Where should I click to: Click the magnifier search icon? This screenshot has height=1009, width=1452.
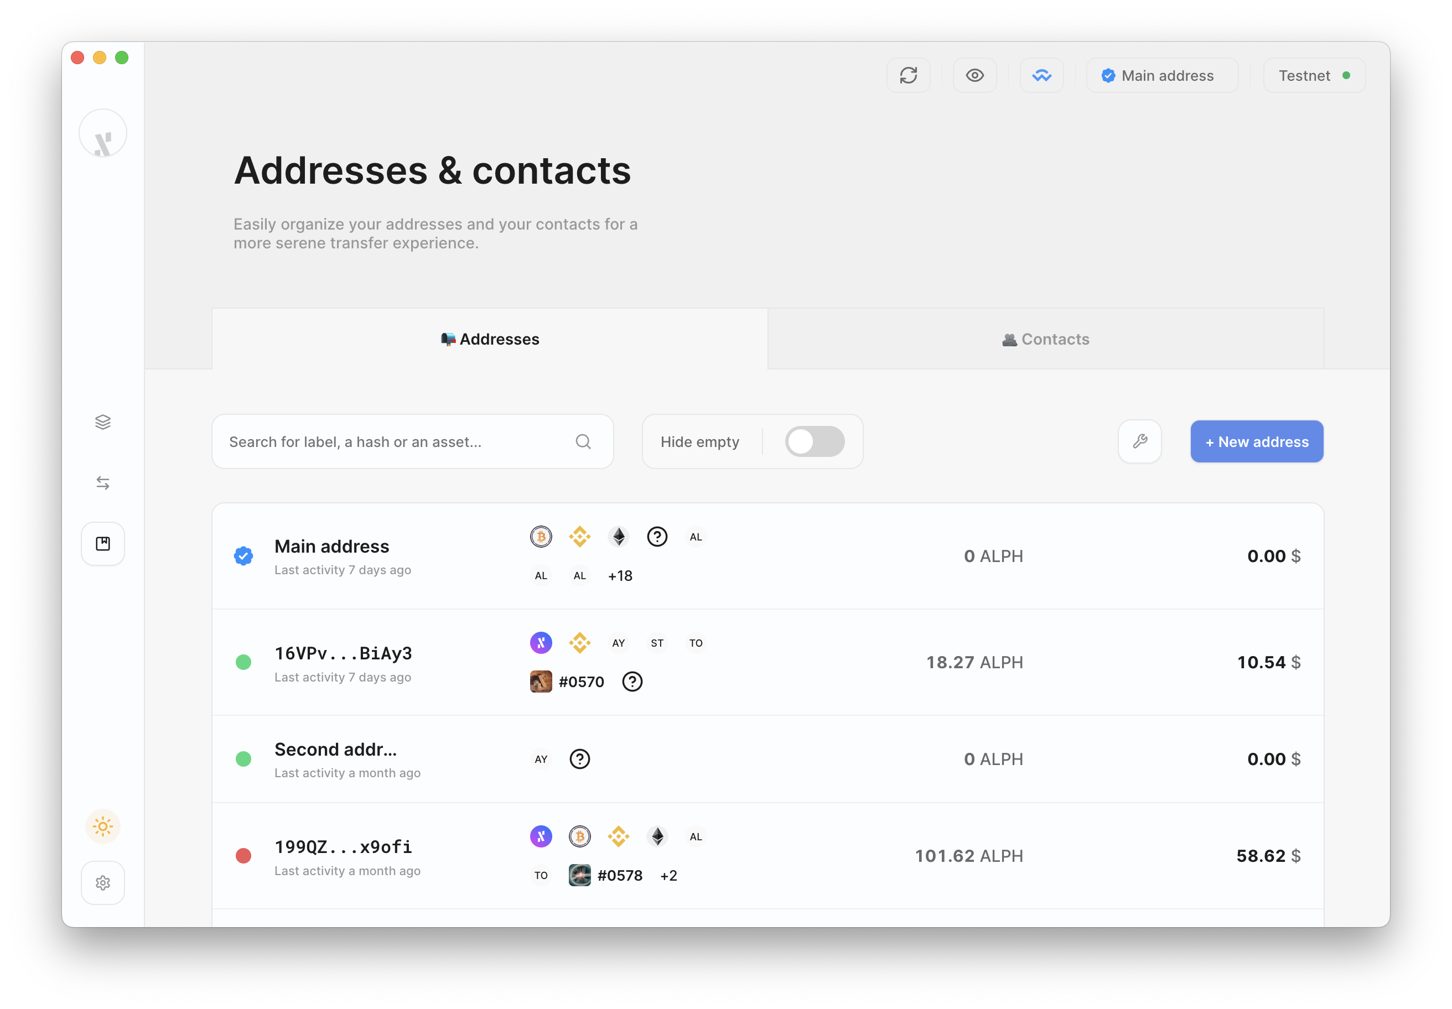(583, 442)
